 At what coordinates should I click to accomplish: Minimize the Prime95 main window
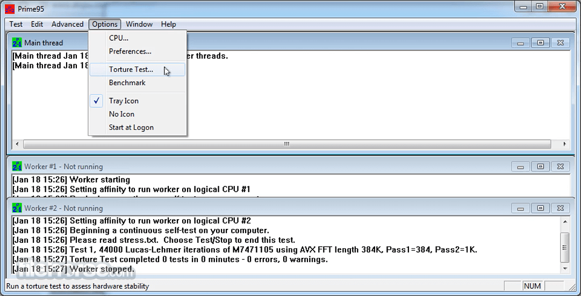tap(523, 6)
